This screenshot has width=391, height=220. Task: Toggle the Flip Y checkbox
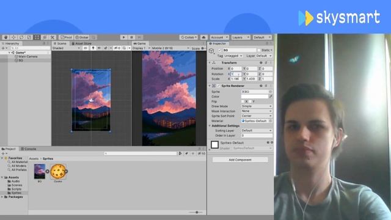coord(250,101)
